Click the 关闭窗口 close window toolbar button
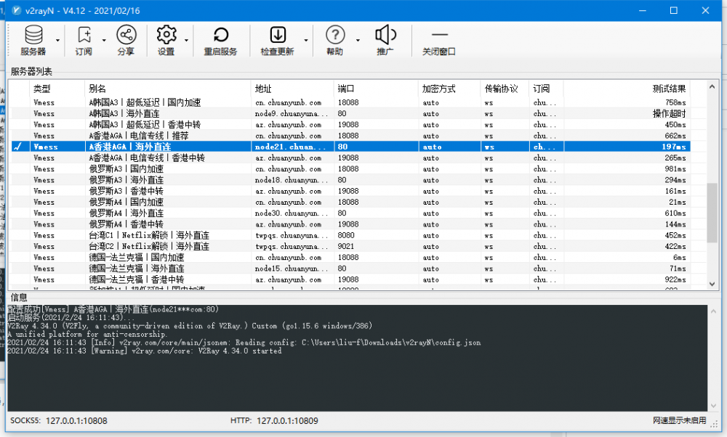 tap(439, 36)
